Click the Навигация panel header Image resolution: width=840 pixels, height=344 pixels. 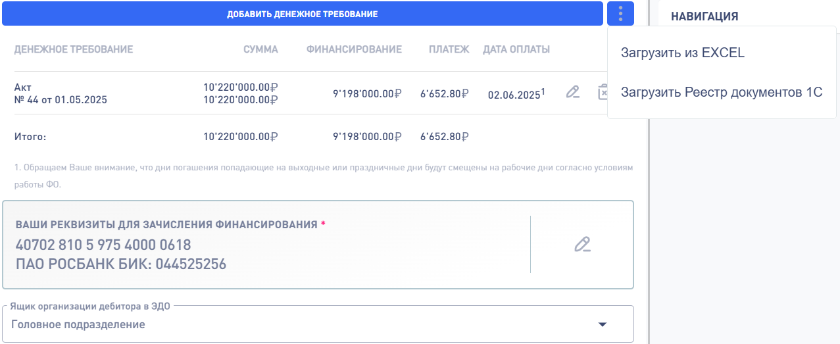pos(704,16)
